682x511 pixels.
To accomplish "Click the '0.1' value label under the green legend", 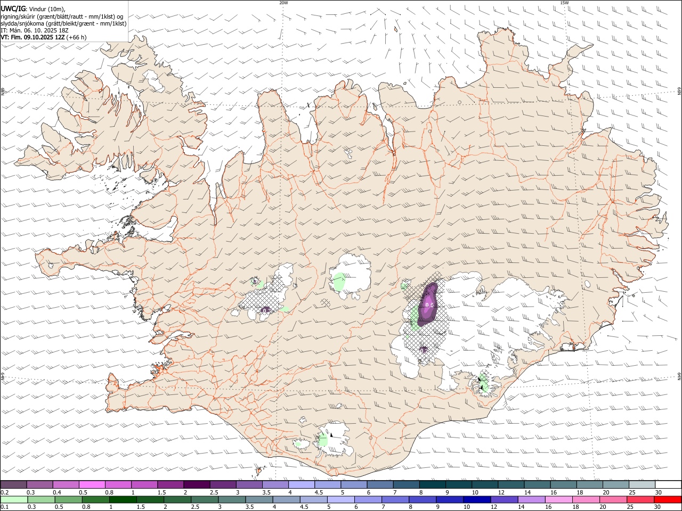I will coord(4,507).
